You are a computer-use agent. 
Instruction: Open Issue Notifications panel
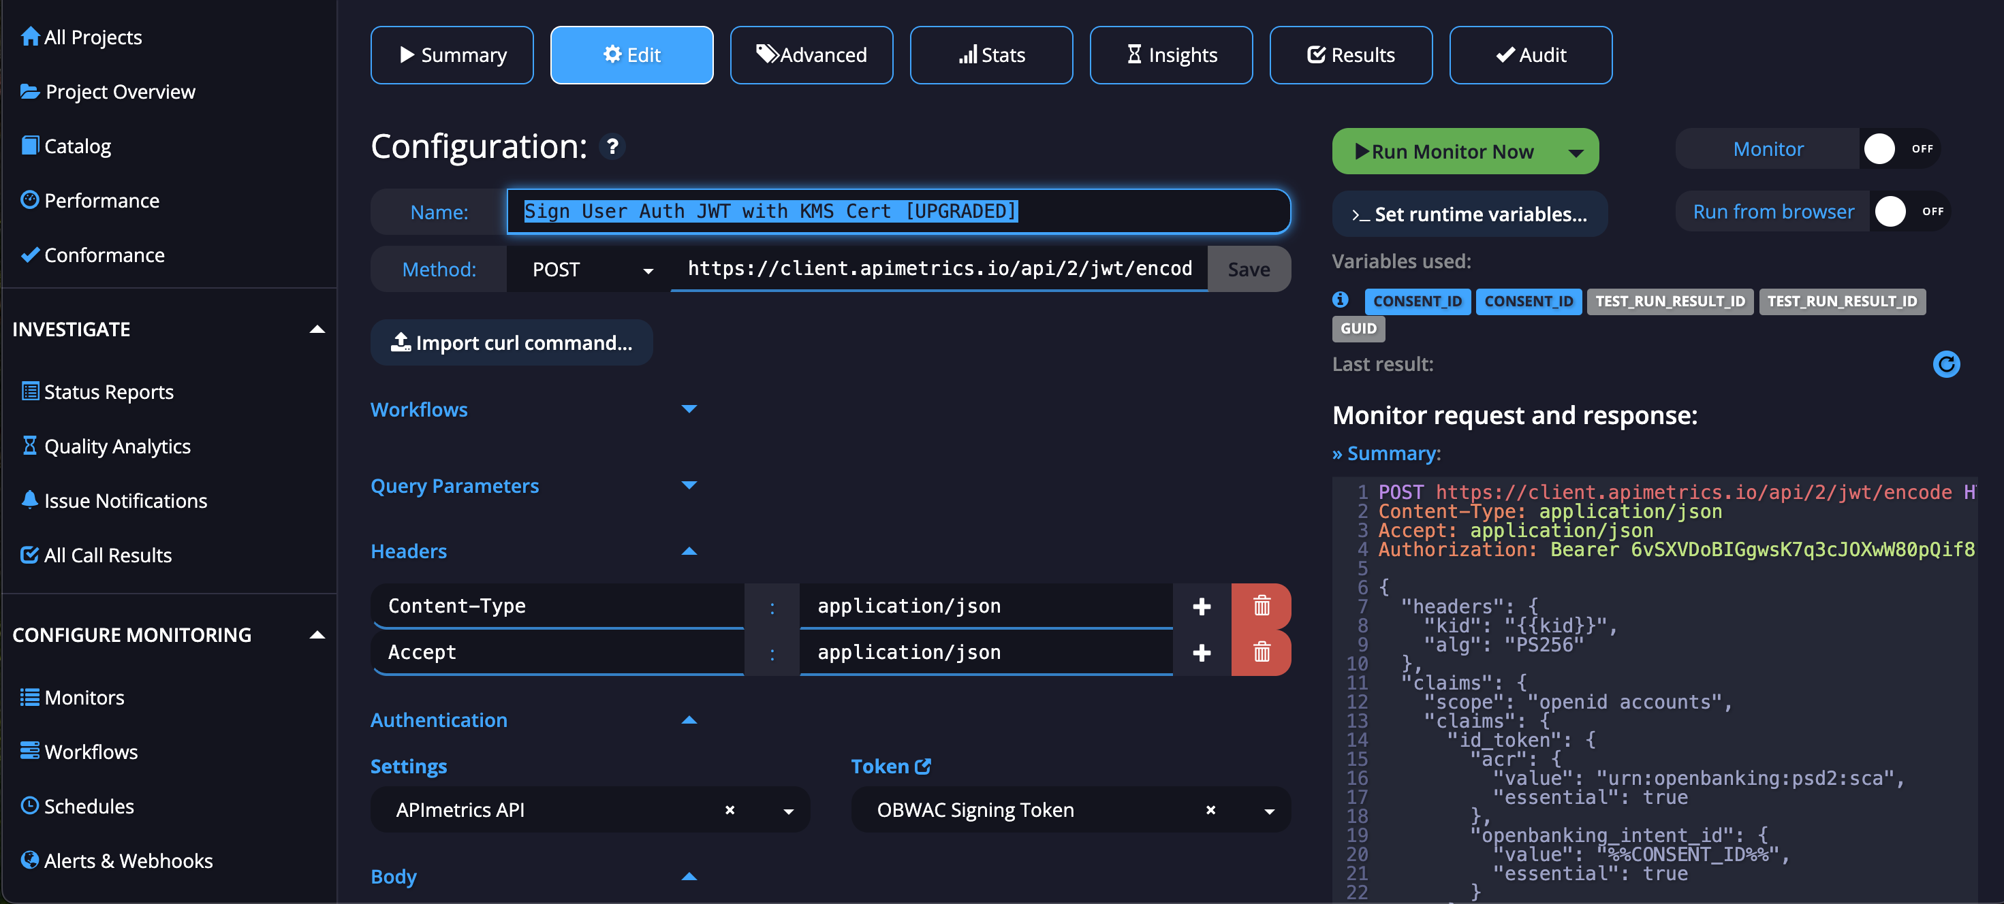pyautogui.click(x=125, y=500)
